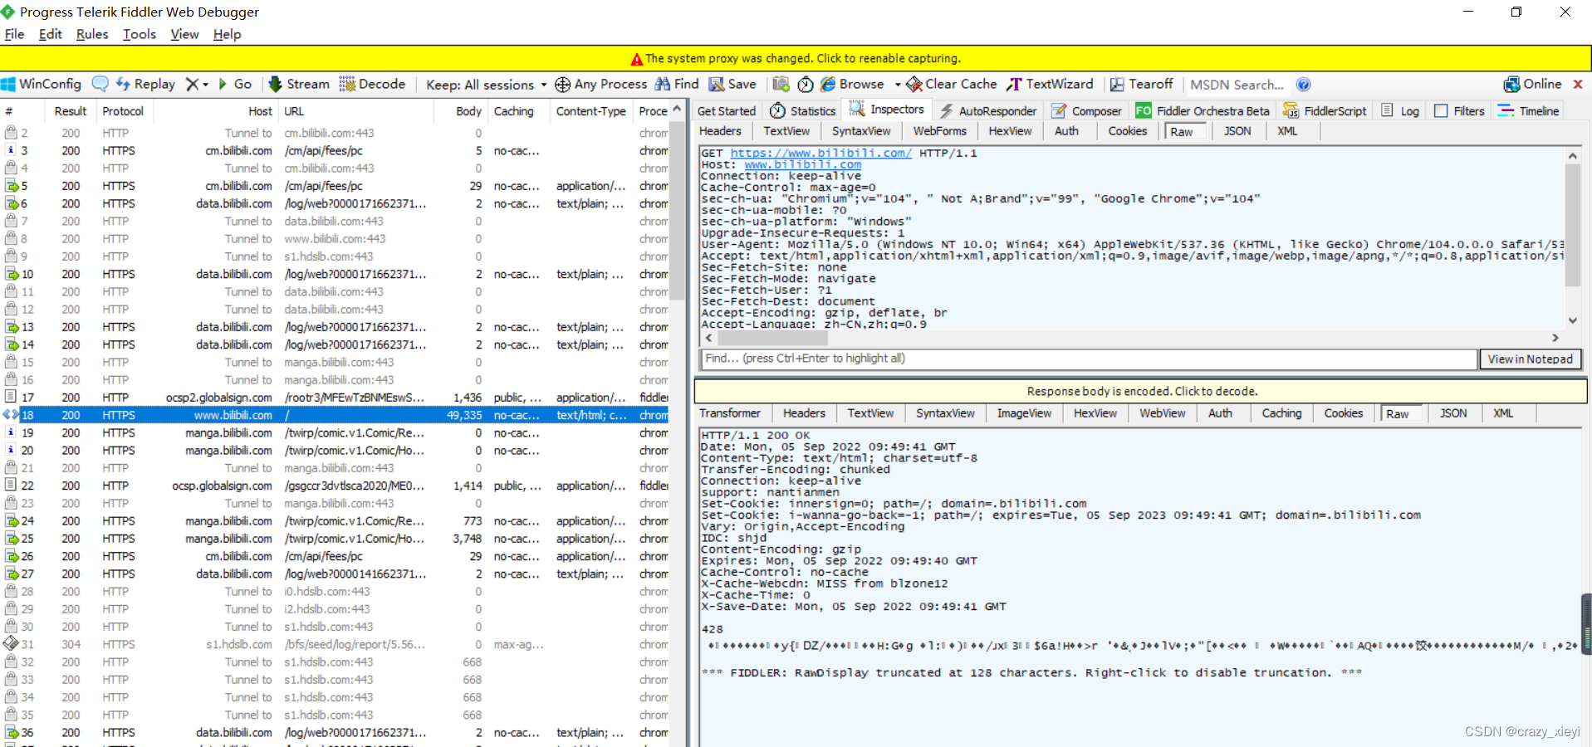Open Find sessions binoculars
This screenshot has width=1592, height=747.
coord(677,85)
